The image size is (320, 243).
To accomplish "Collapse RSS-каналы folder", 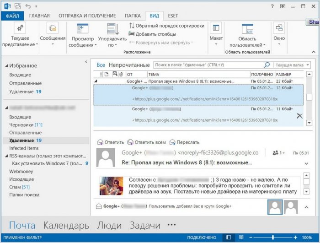I will click(x=6, y=156).
